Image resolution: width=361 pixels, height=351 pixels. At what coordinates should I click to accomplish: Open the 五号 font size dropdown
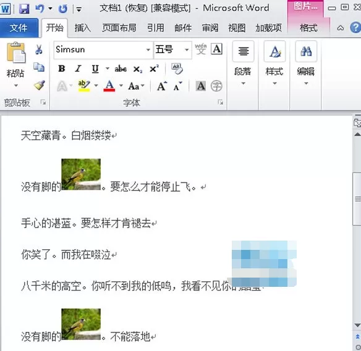187,49
